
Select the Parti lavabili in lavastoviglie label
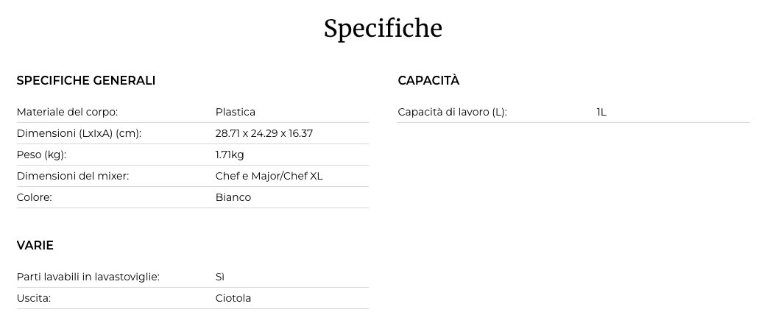pyautogui.click(x=88, y=277)
